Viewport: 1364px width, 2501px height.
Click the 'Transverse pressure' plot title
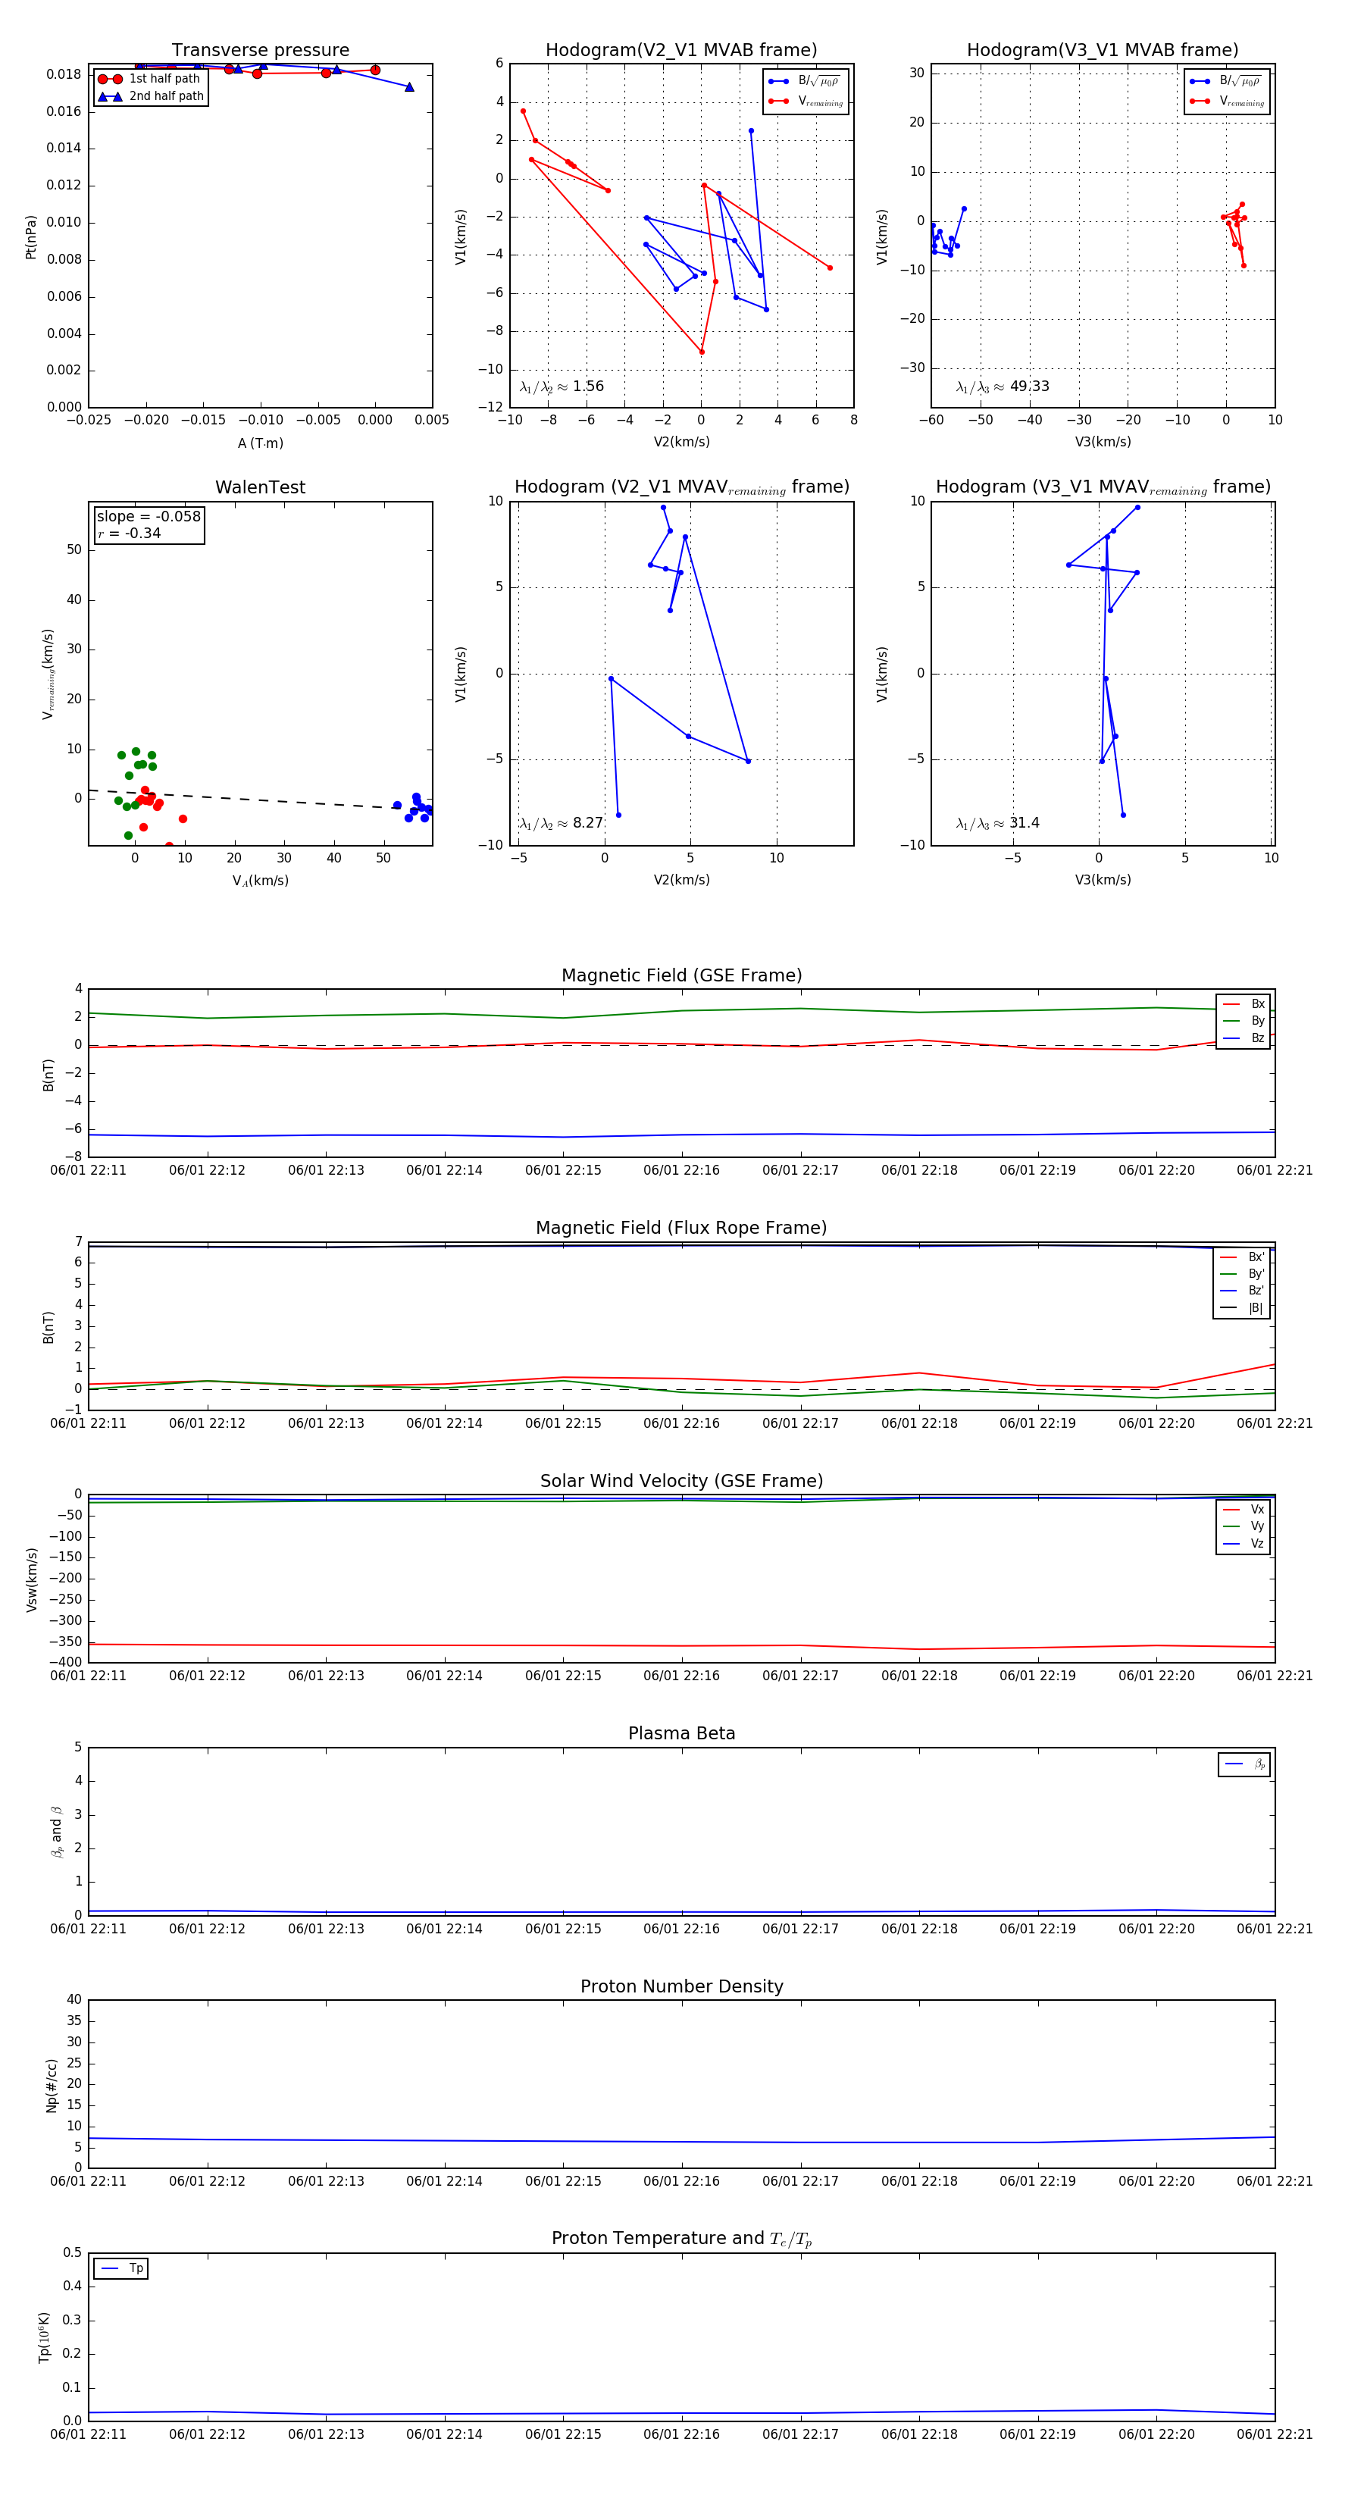[260, 49]
